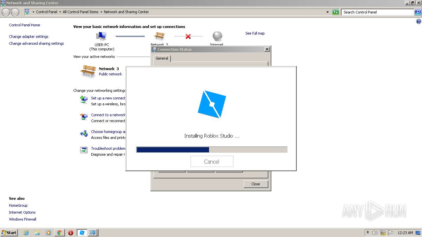422x237 pixels.
Task: Open Change adapter settings
Action: [x=29, y=37]
